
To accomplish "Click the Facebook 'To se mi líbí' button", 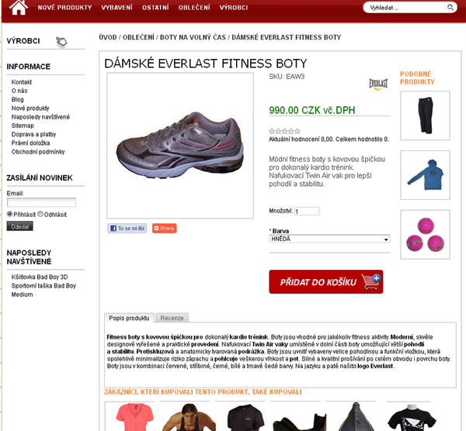I will coord(127,228).
